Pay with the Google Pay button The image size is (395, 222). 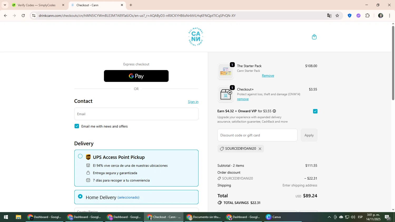[136, 76]
